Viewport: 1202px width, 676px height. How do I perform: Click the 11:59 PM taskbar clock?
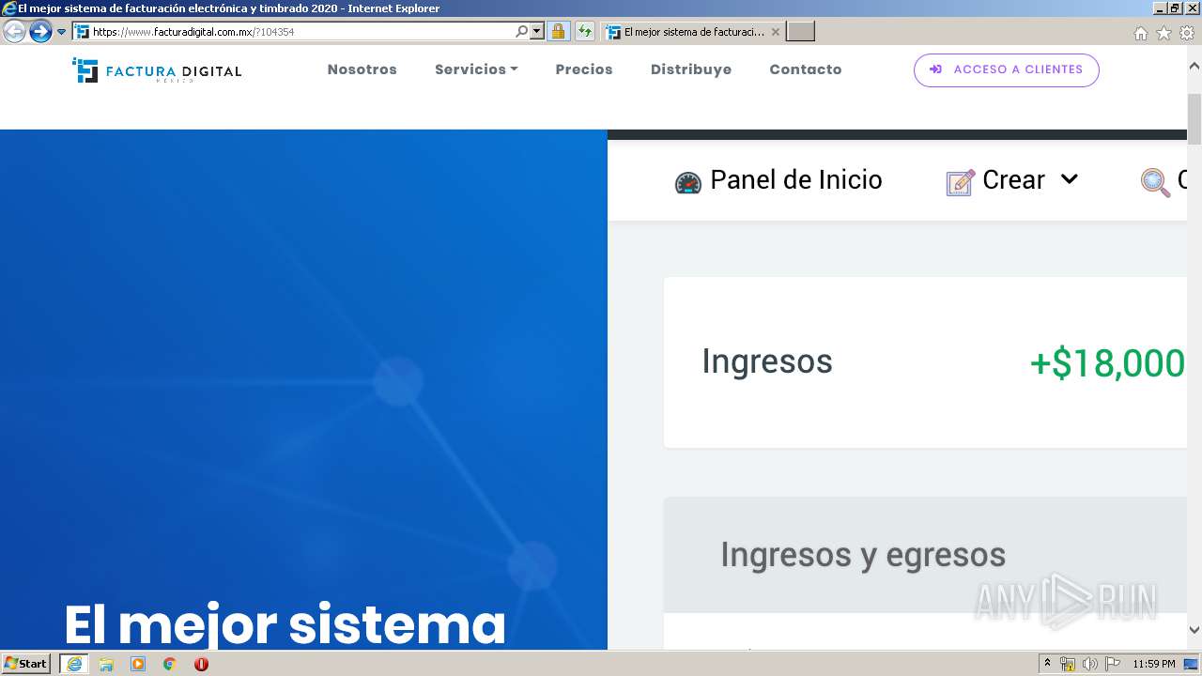pyautogui.click(x=1154, y=664)
